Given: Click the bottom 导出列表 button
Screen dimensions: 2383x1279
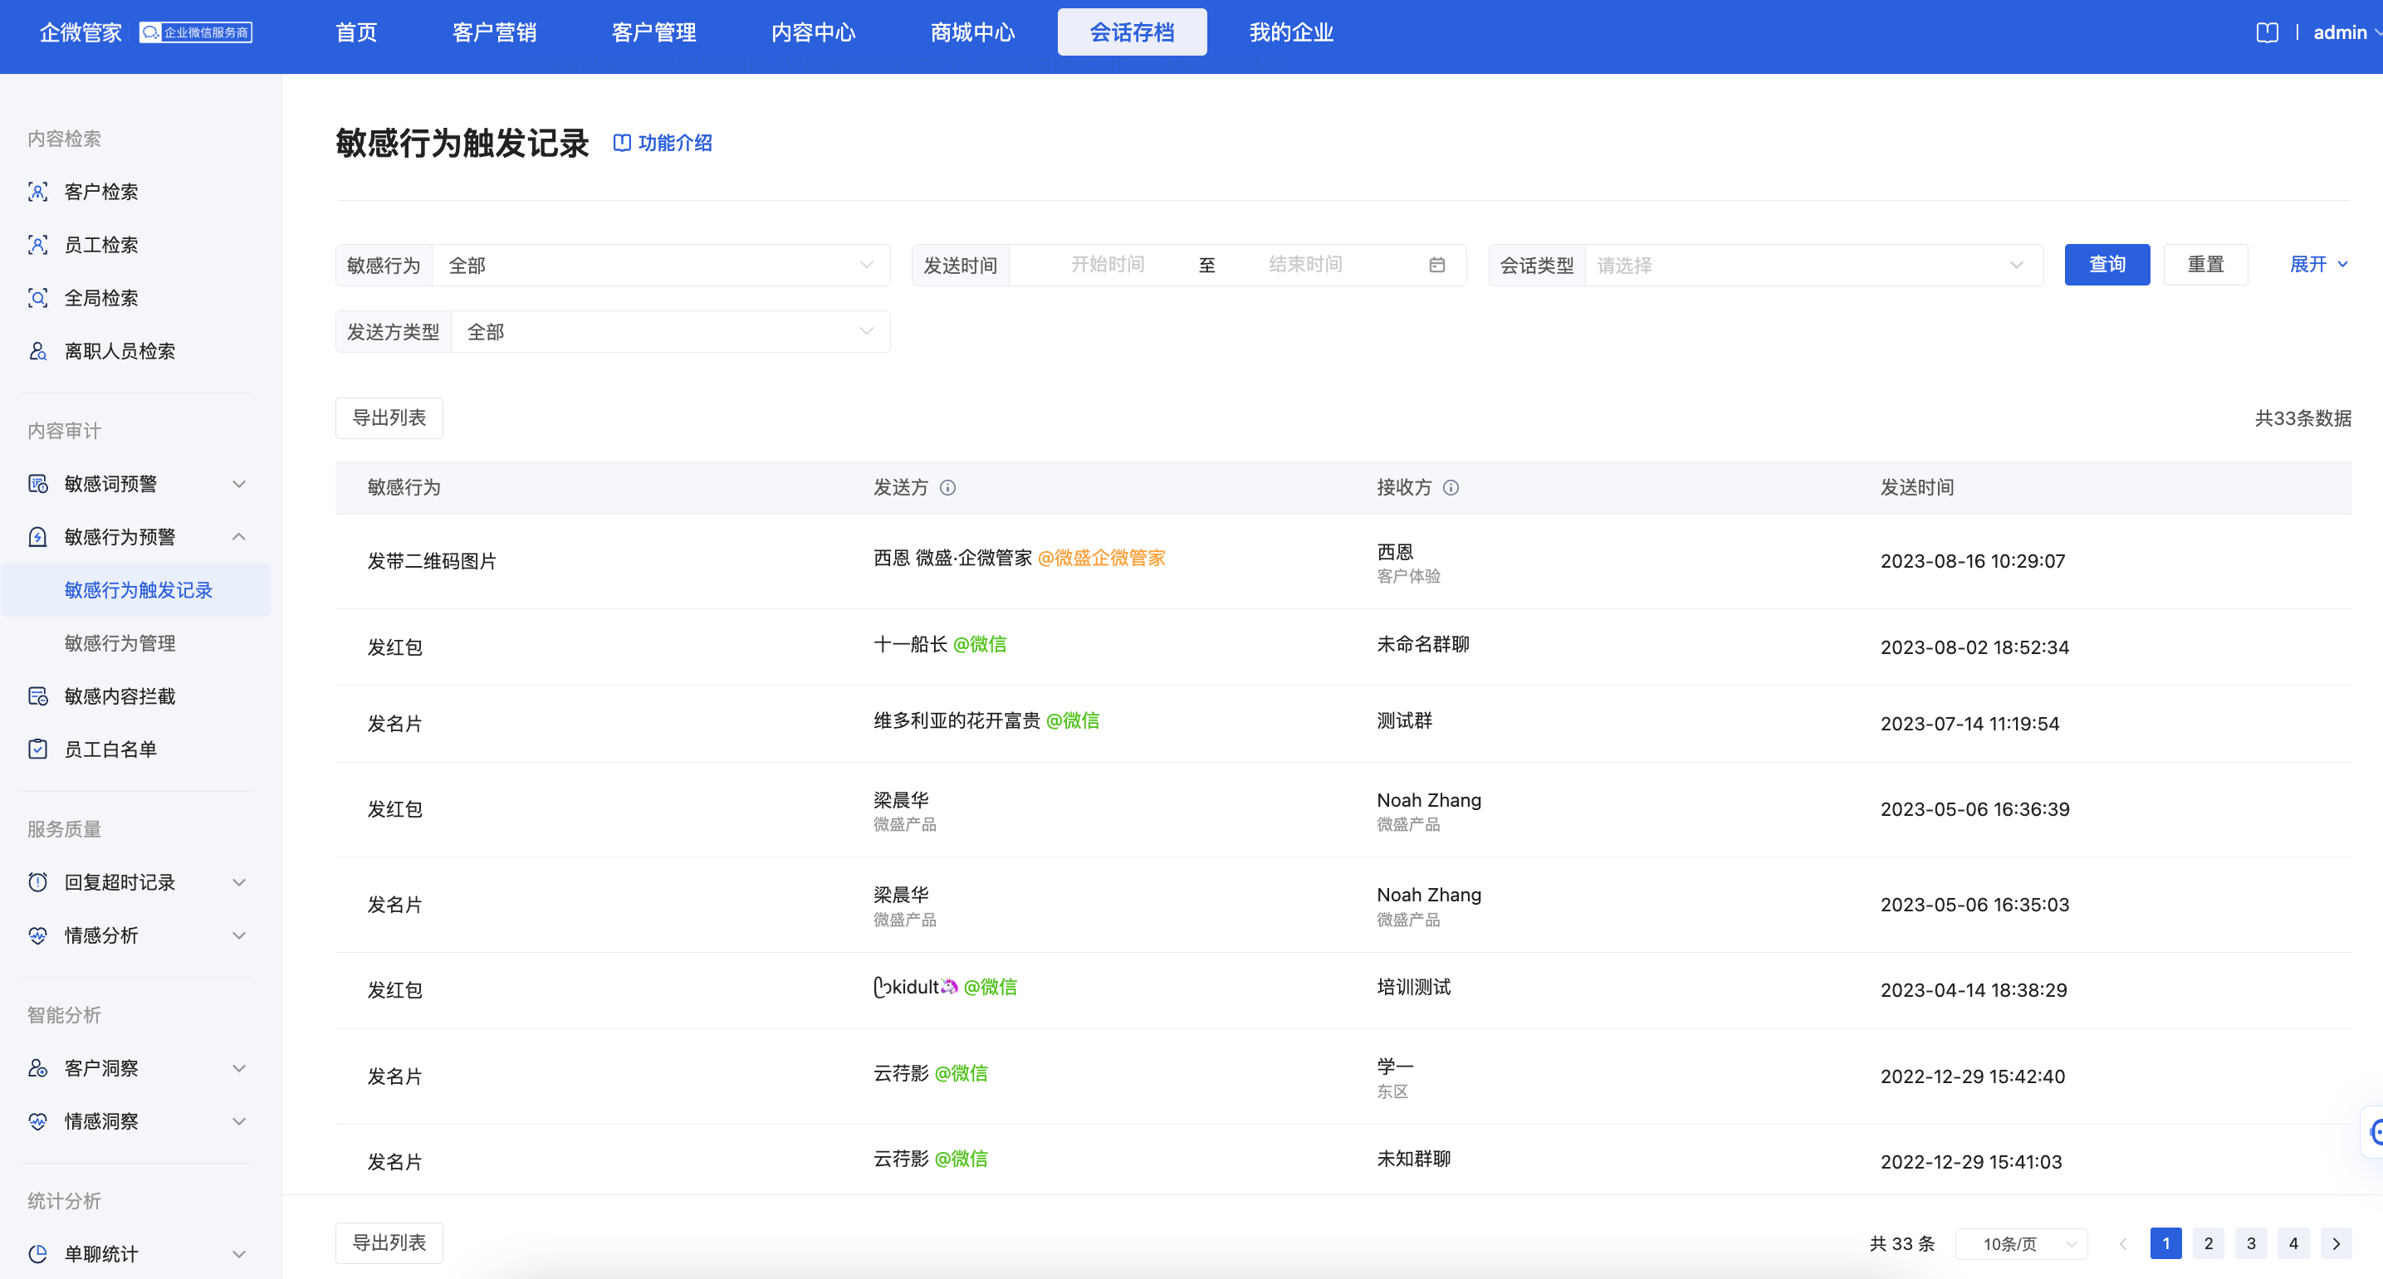Looking at the screenshot, I should coord(389,1243).
